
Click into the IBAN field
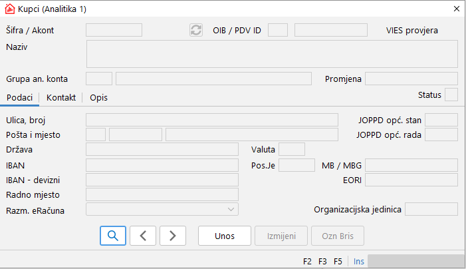(162, 164)
